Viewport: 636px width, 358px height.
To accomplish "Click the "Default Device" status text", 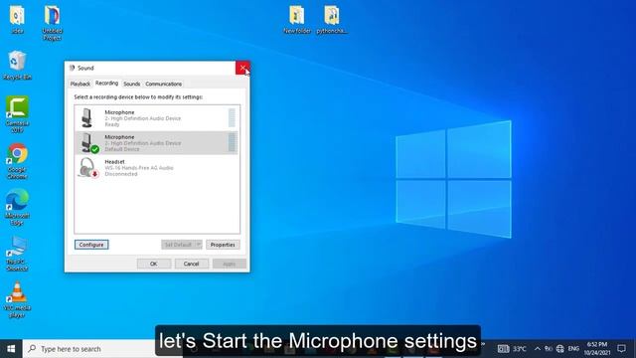I will (121, 149).
